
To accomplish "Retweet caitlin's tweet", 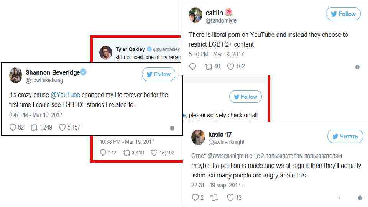I will (x=208, y=67).
